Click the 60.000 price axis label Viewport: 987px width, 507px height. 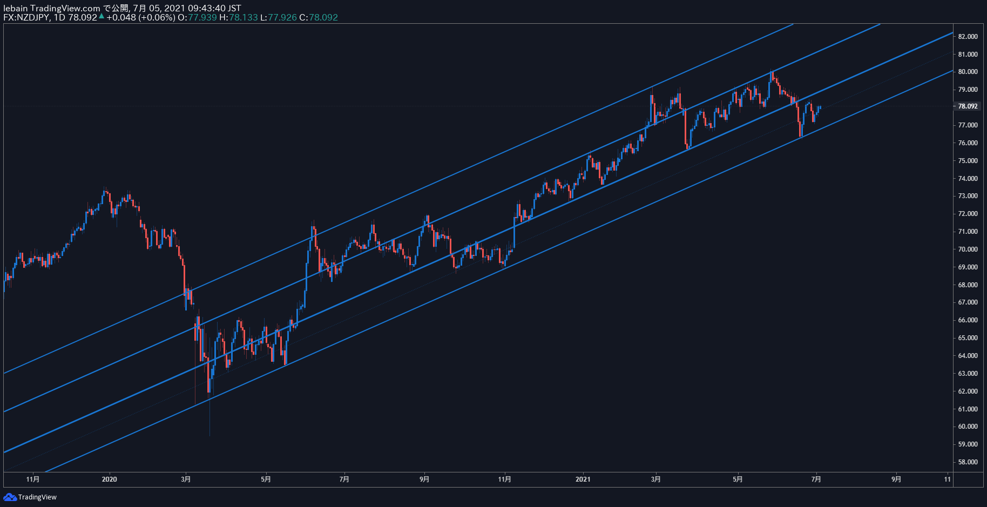[x=968, y=427]
